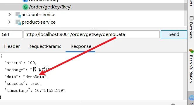Image resolution: width=194 pixels, height=105 pixels.
Task: Click the green GET icon beside /order/getKey/{key}
Action: [25, 7]
